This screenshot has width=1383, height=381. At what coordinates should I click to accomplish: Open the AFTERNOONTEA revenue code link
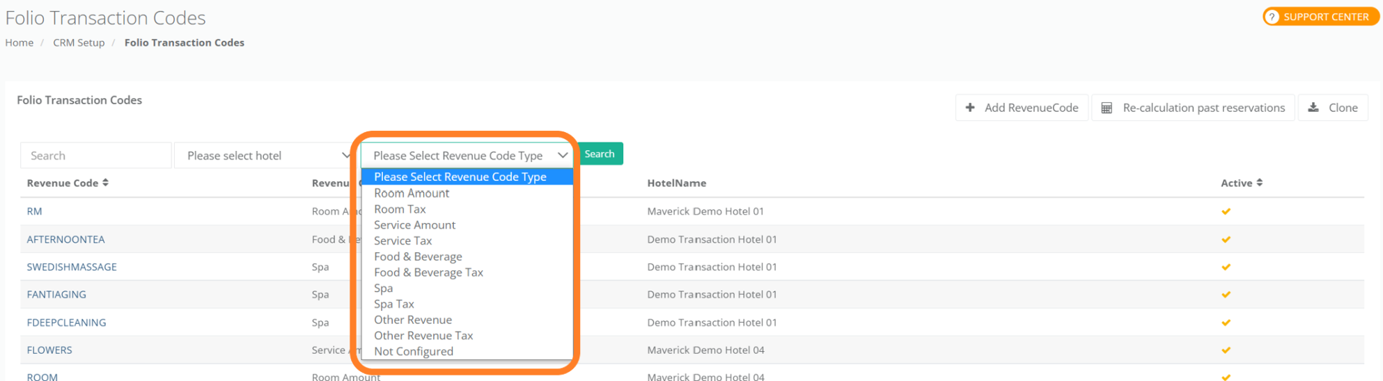66,239
